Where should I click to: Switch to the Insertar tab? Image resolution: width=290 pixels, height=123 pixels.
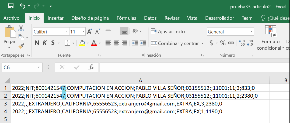click(56, 18)
